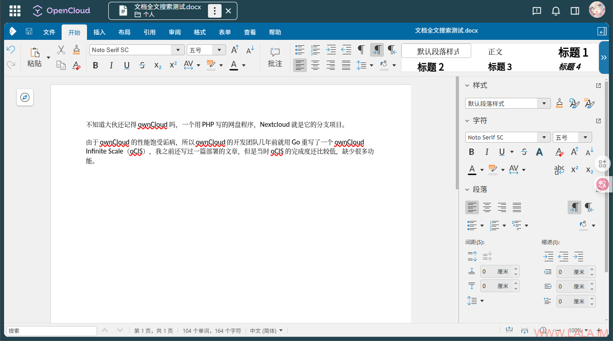Screen dimensions: 613x341
Task: Apply the 标题 2 paragraph style
Action: (430, 67)
